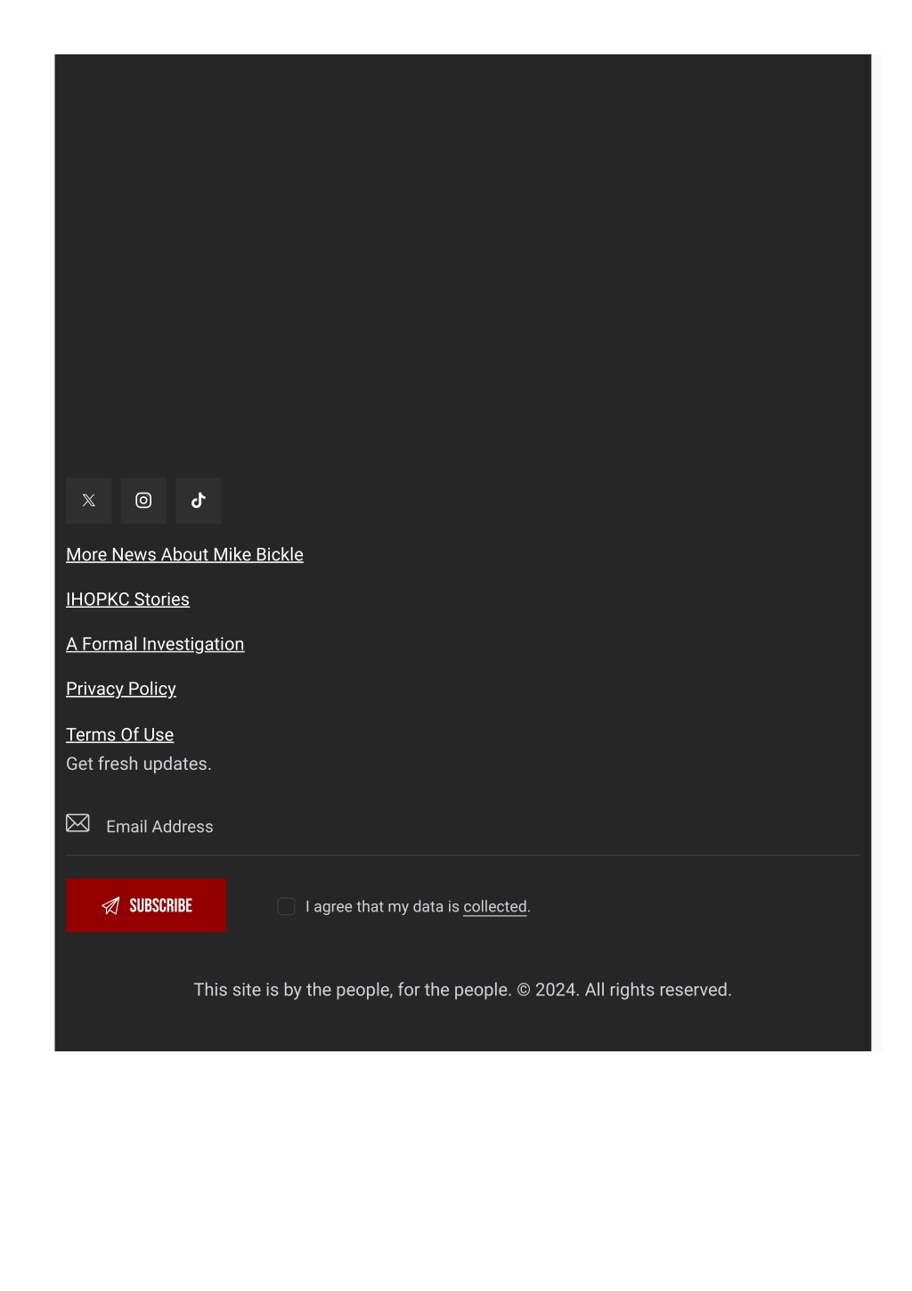Open the TikTok social icon

pos(199,501)
